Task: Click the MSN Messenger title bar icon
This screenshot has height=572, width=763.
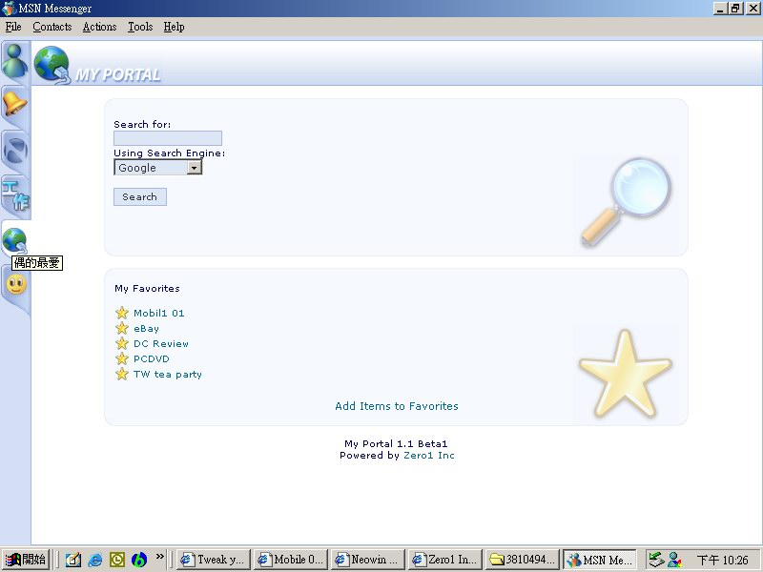Action: [10, 9]
